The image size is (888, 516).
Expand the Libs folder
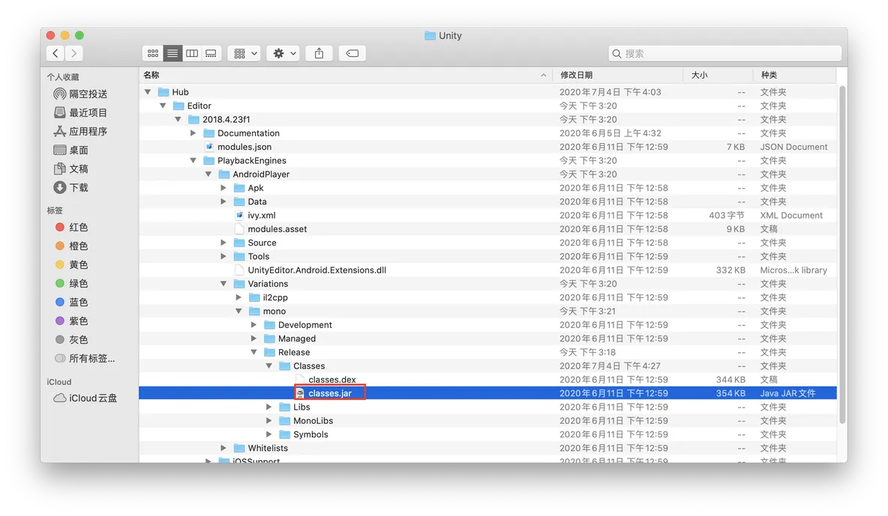269,407
